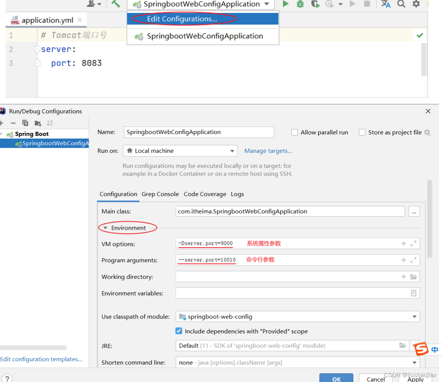Image resolution: width=442 pixels, height=382 pixels.
Task: Open Shorten command line dropdown
Action: [297, 363]
